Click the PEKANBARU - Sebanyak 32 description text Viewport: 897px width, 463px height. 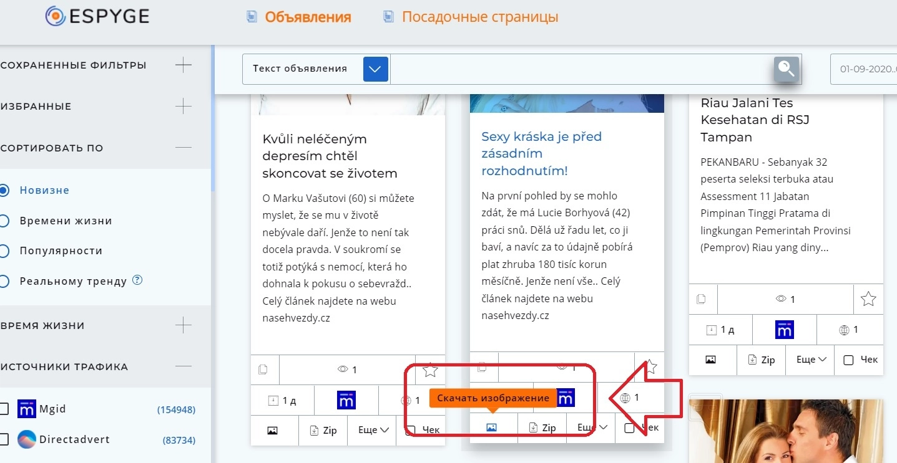776,205
